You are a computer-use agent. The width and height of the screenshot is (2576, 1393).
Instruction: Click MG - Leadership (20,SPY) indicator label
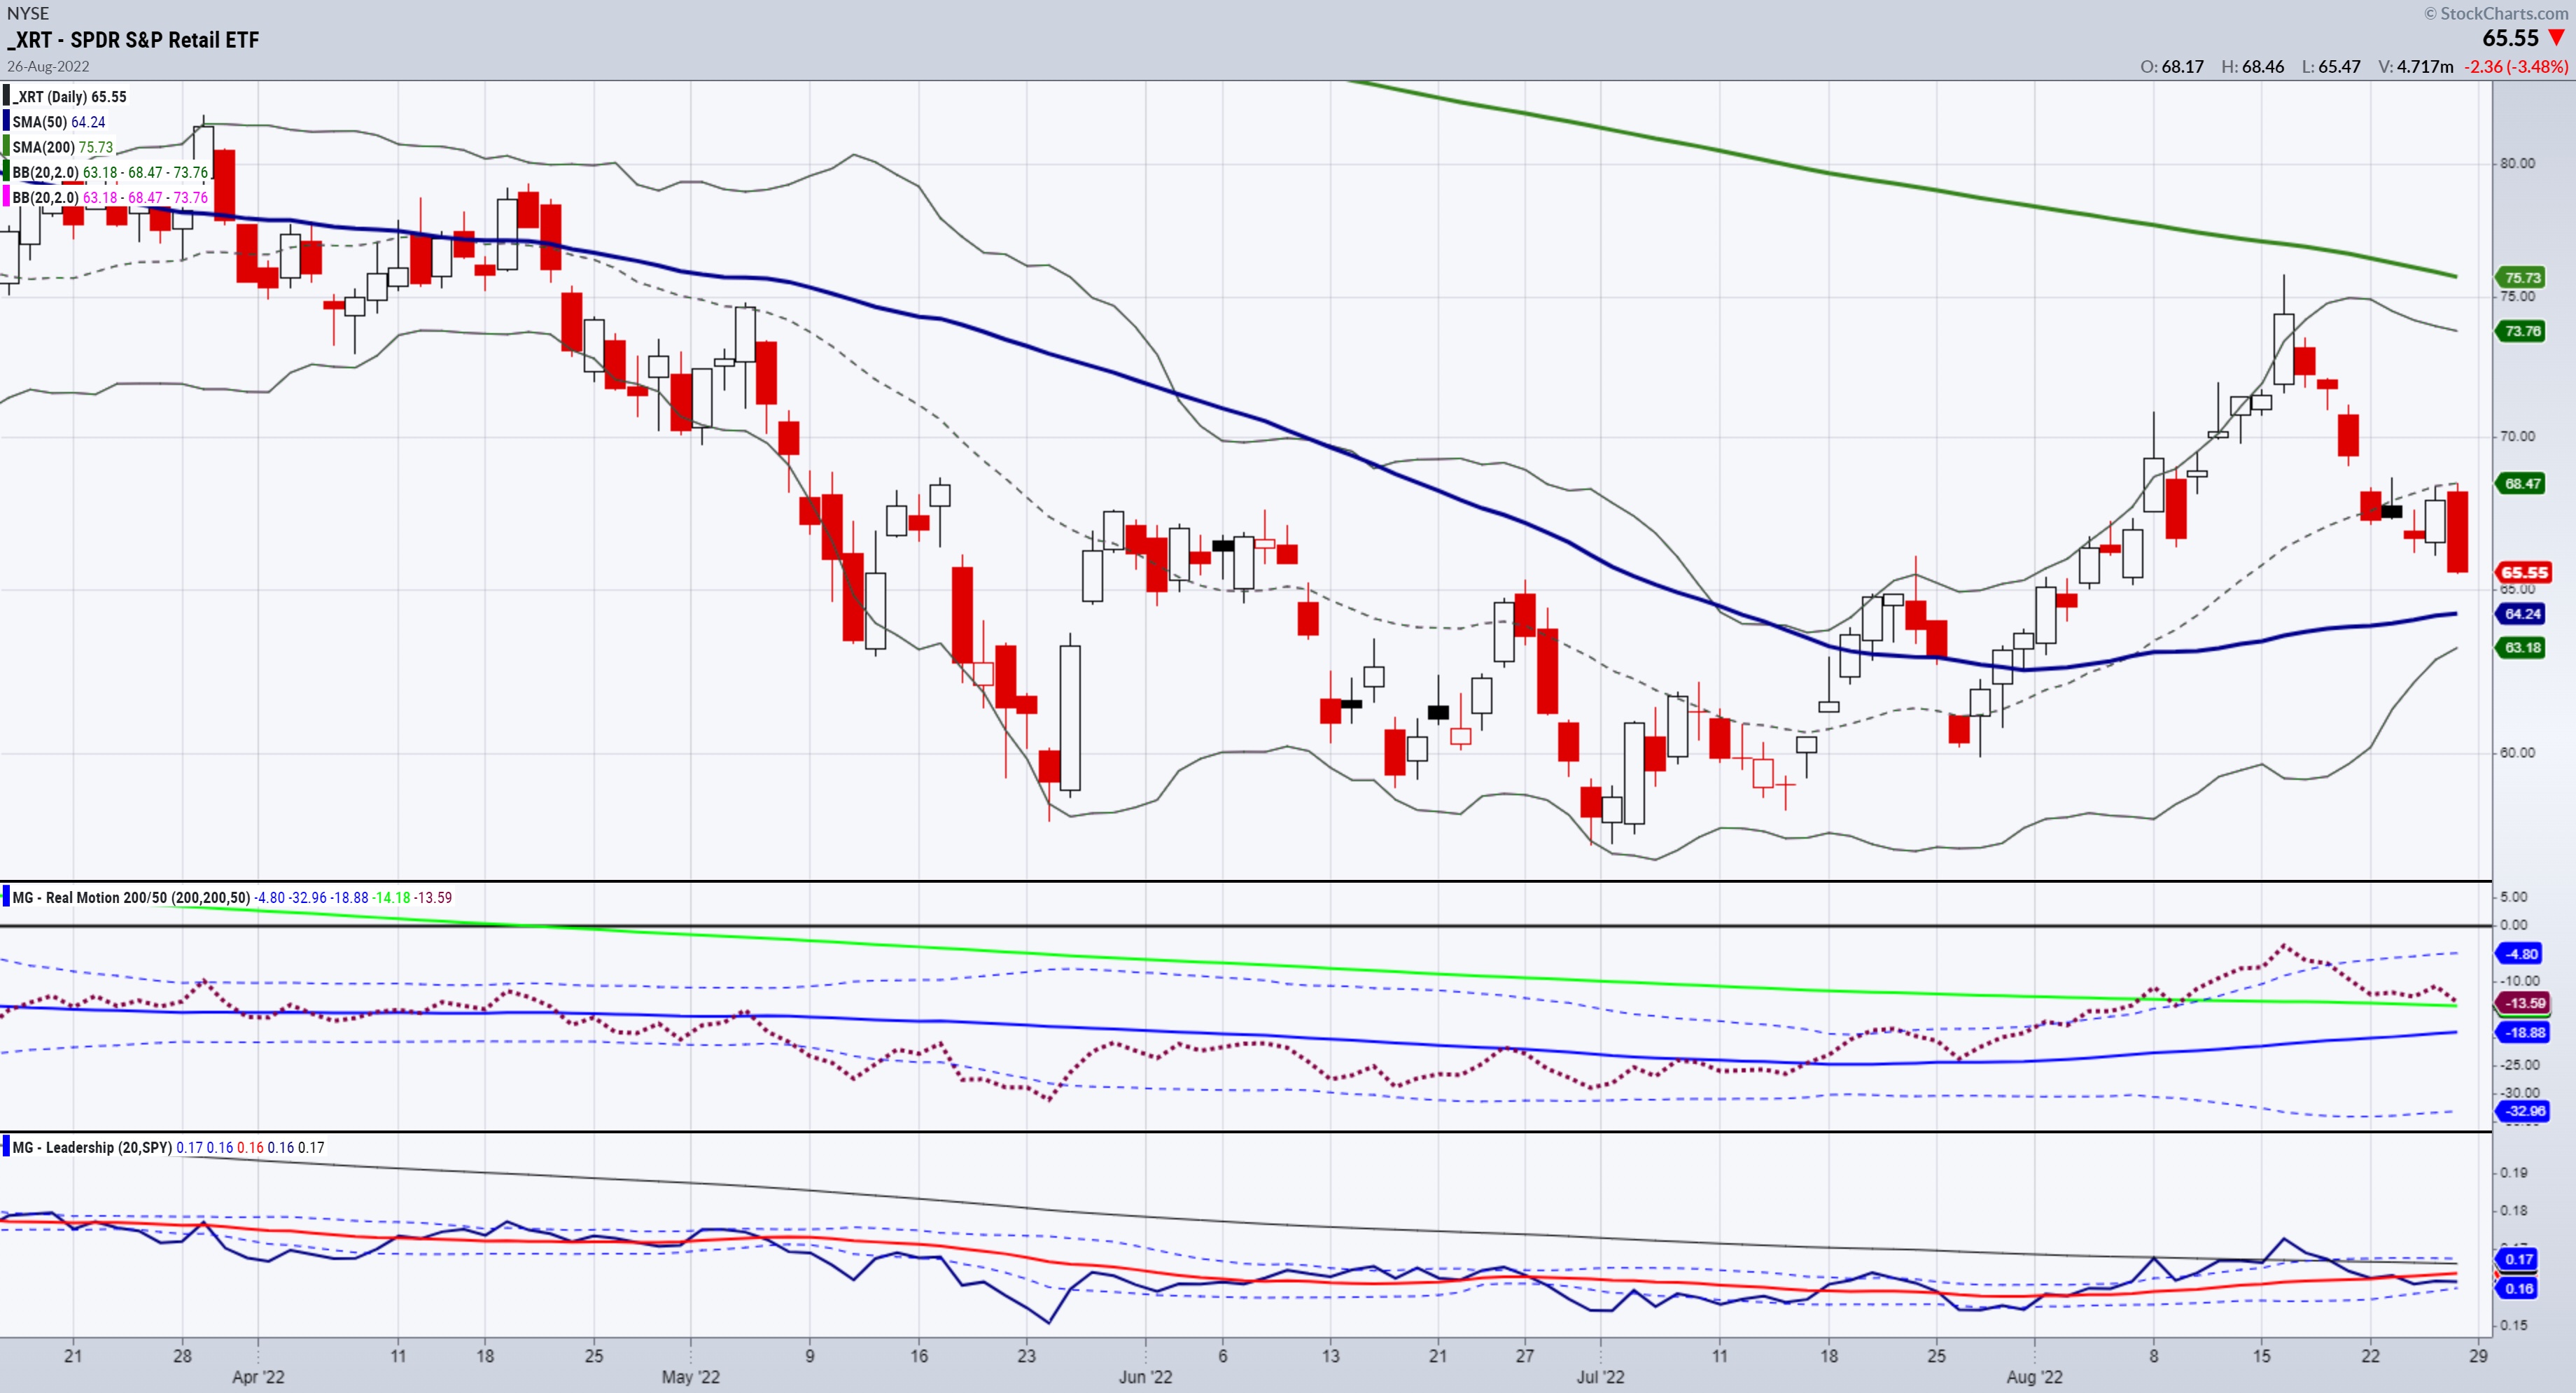tap(92, 1147)
